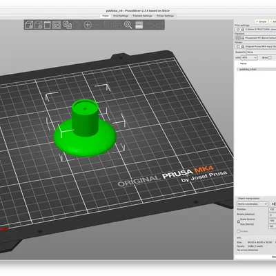The width and height of the screenshot is (276, 276).
Task: Open the Filament Settings tab
Action: [142, 16]
